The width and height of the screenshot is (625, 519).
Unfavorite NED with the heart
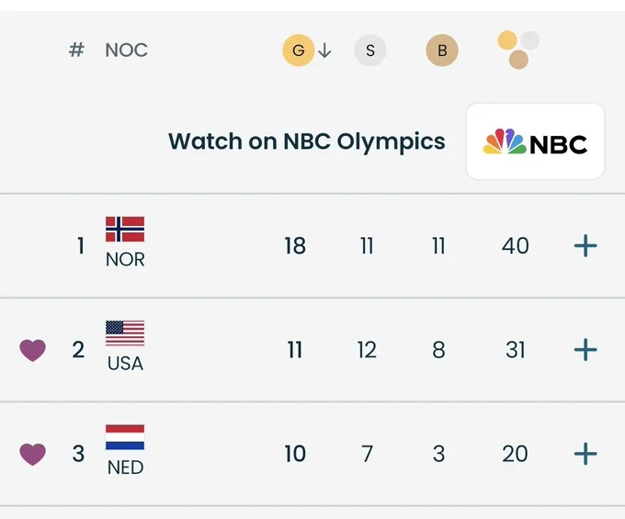click(33, 454)
